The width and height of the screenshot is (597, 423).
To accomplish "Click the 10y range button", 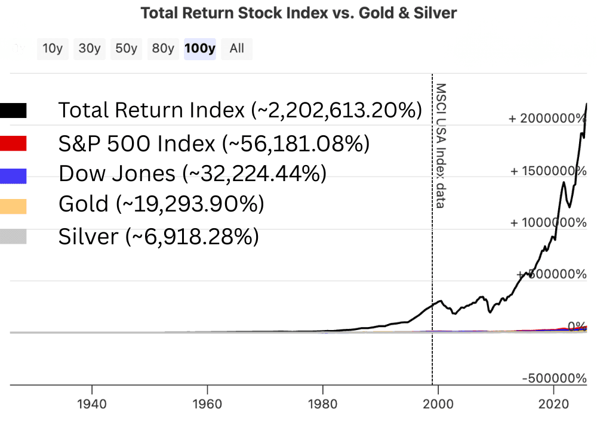I will 53,49.
